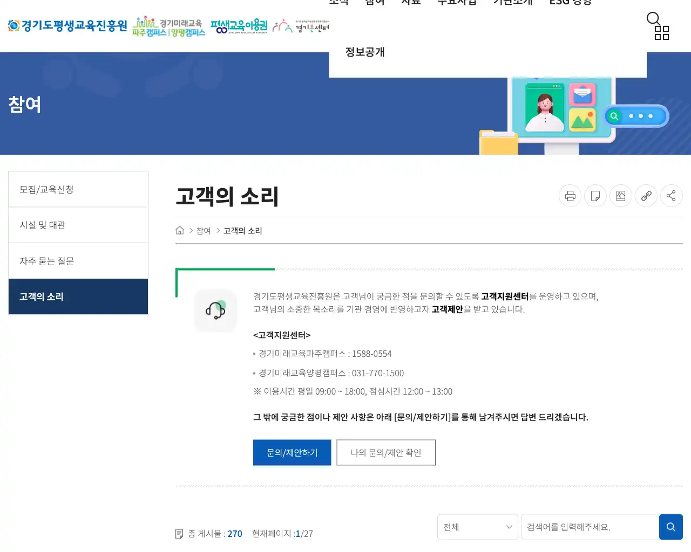The width and height of the screenshot is (691, 552).
Task: Click the 고객의 소리 page title
Action: (x=227, y=196)
